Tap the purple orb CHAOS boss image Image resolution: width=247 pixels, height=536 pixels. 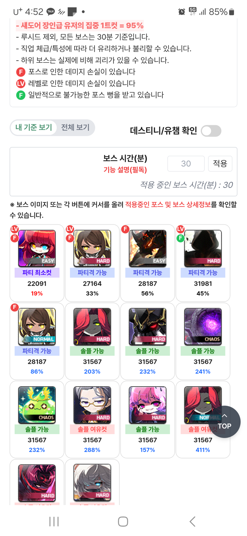click(203, 327)
